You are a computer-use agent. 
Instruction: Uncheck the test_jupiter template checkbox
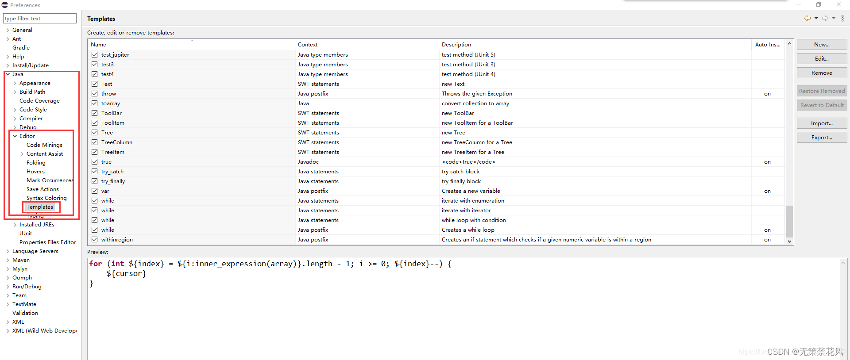(95, 55)
